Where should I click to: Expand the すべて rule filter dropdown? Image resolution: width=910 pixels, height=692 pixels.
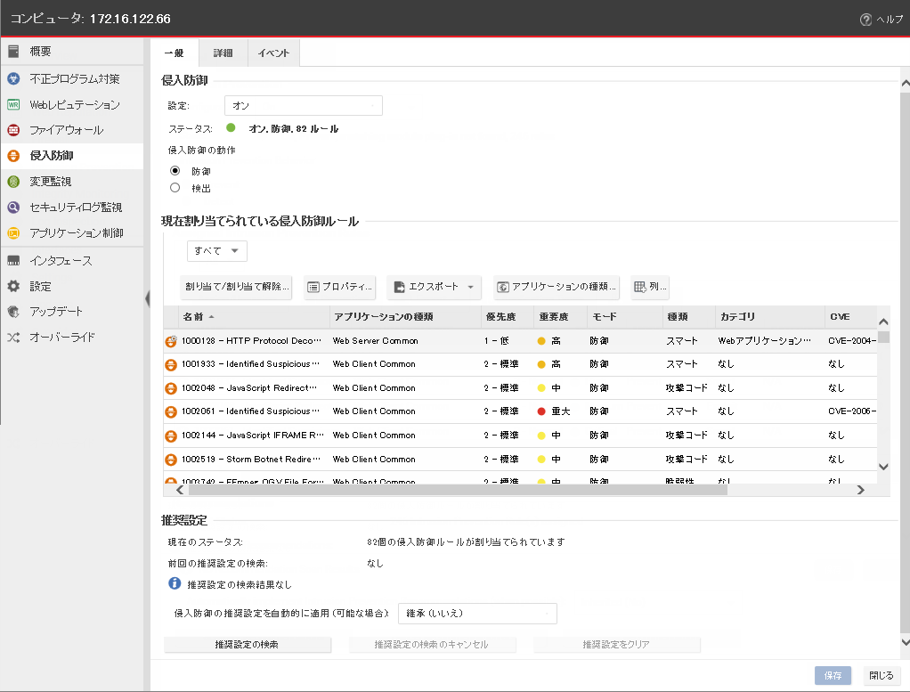pyautogui.click(x=217, y=251)
